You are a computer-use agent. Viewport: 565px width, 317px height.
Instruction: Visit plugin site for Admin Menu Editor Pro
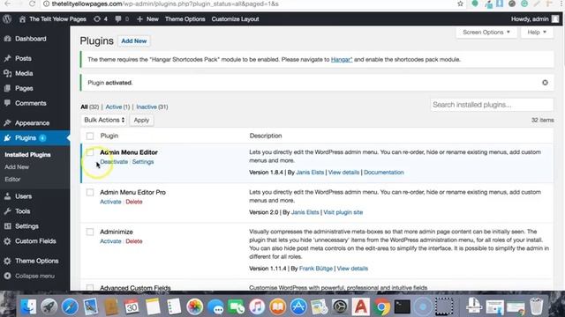pyautogui.click(x=343, y=212)
